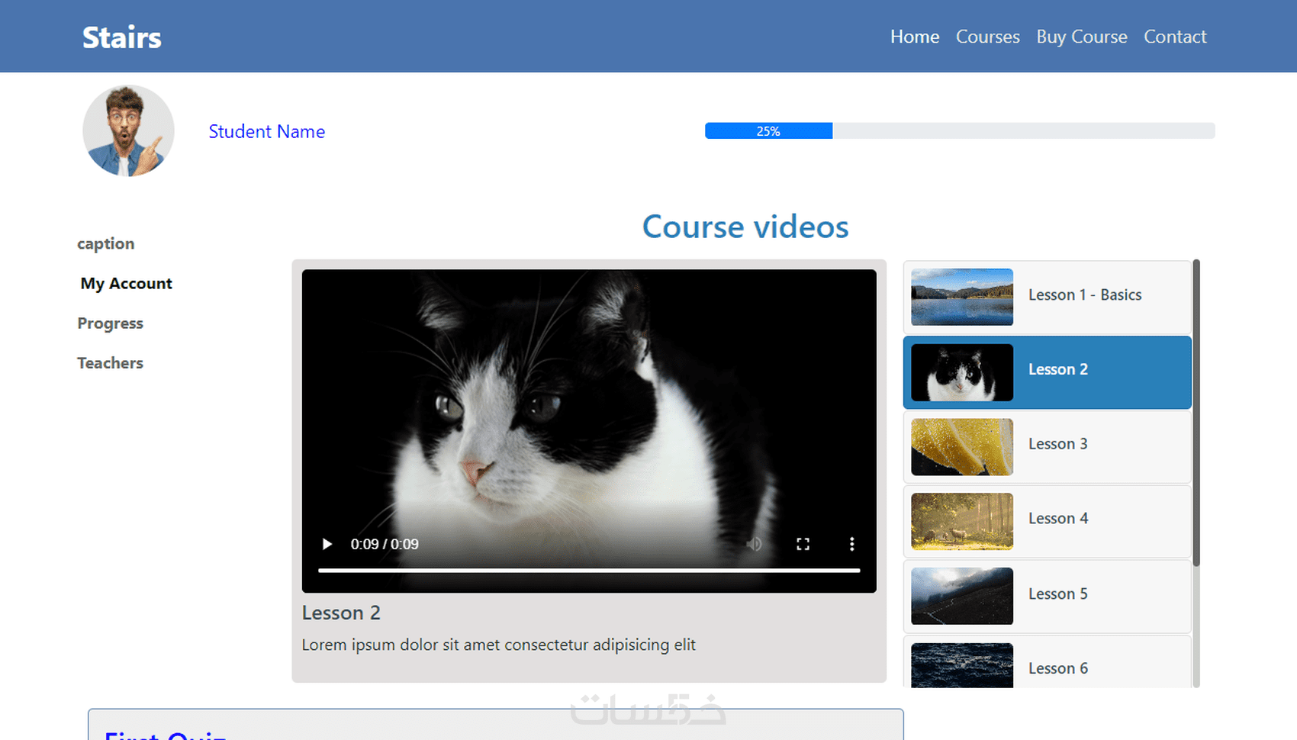Unmute the video volume icon

754,544
